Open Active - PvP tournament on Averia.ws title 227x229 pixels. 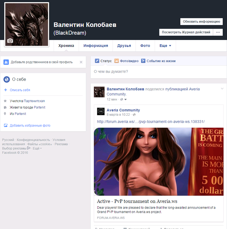(137, 201)
